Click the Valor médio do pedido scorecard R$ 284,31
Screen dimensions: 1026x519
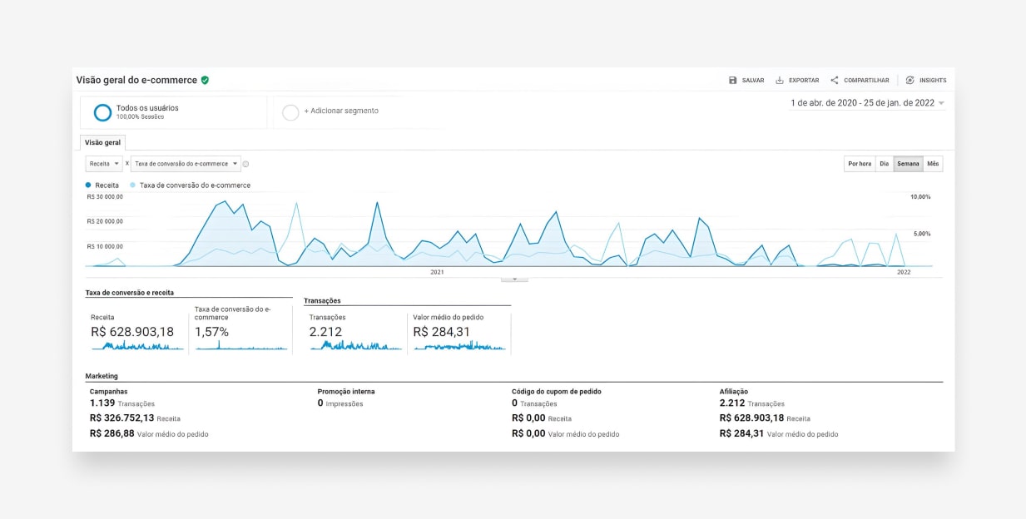click(x=441, y=332)
